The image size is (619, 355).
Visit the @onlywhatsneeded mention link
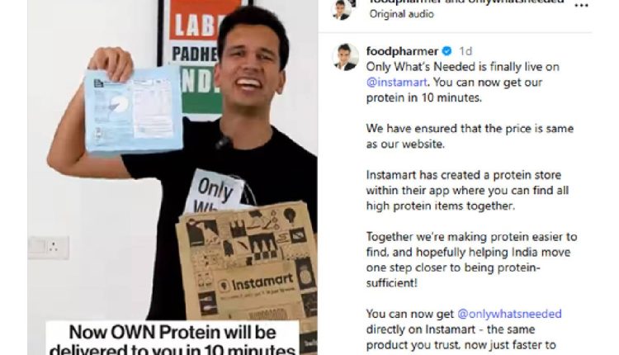pyautogui.click(x=509, y=314)
